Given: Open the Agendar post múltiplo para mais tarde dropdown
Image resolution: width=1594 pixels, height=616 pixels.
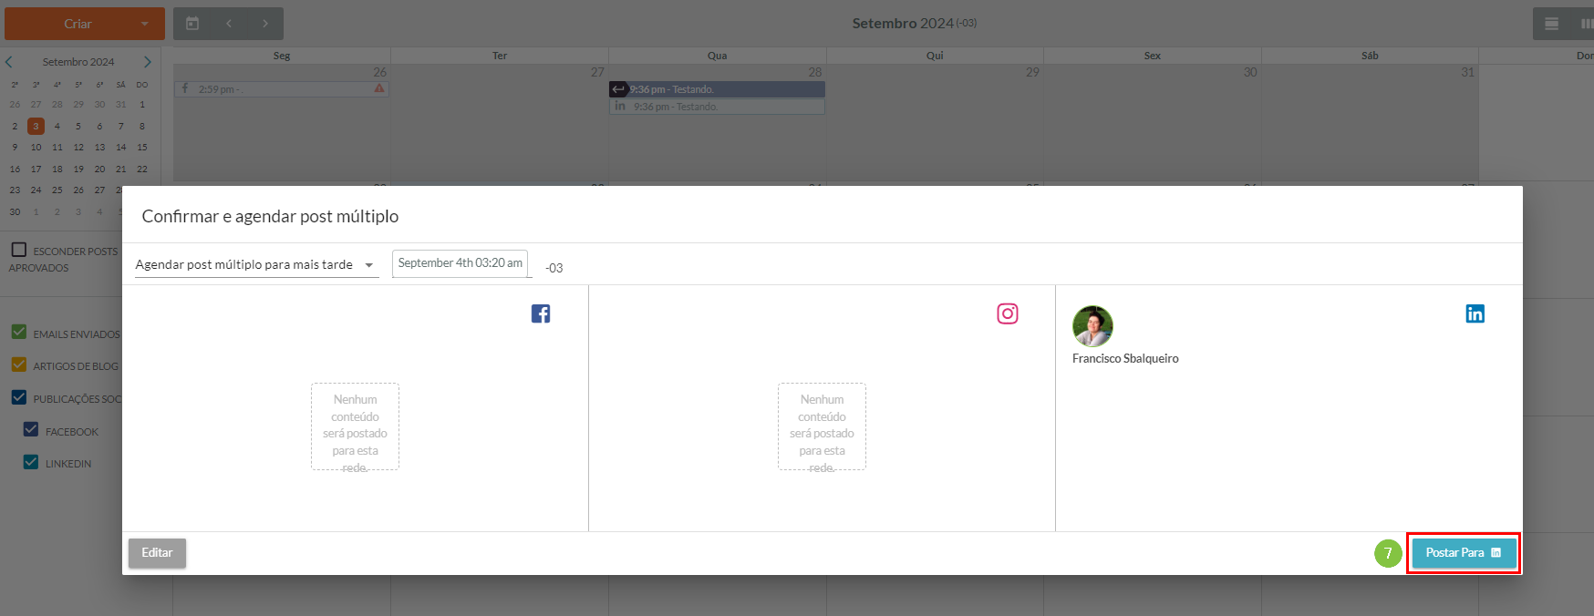Looking at the screenshot, I should click(x=256, y=265).
